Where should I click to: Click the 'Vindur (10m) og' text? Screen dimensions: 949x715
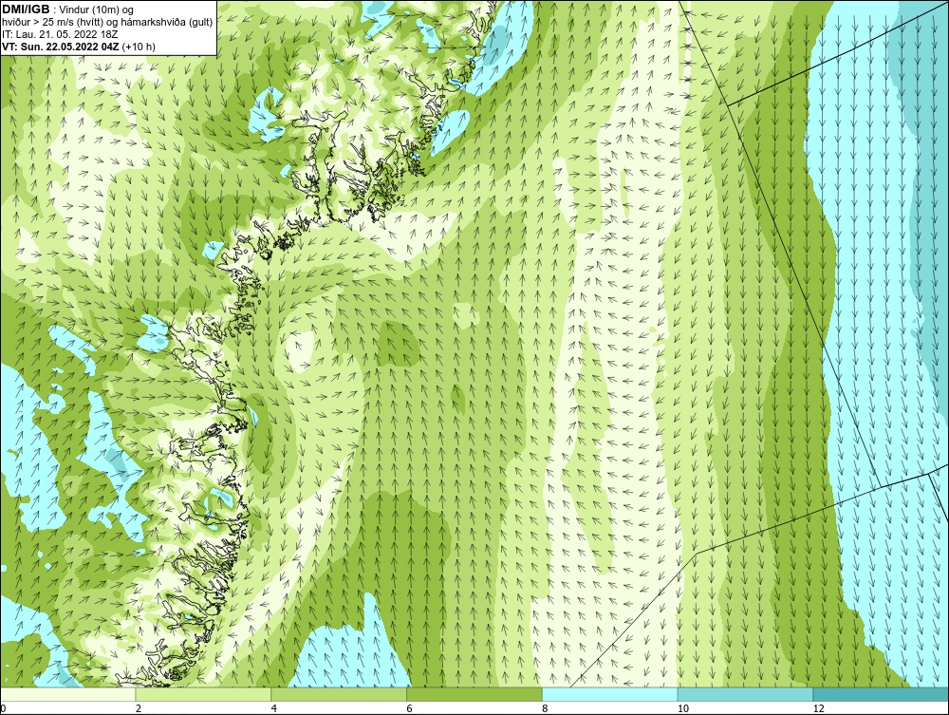click(97, 9)
